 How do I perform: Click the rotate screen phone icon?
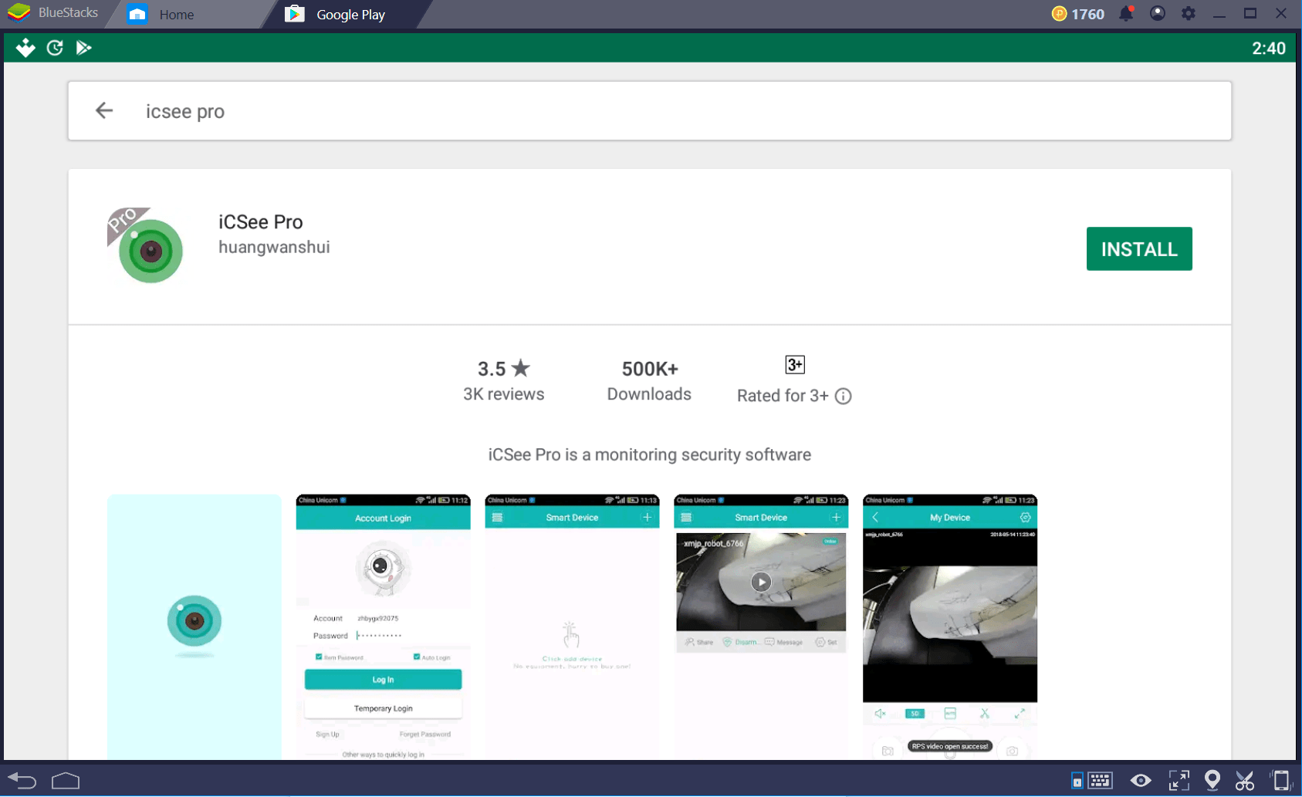click(1281, 781)
